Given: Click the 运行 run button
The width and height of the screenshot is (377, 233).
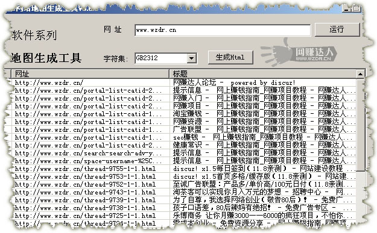Looking at the screenshot, I should [x=337, y=30].
